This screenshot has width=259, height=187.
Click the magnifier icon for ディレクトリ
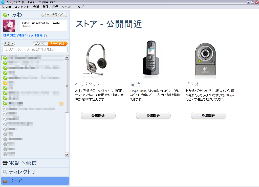(x=5, y=172)
